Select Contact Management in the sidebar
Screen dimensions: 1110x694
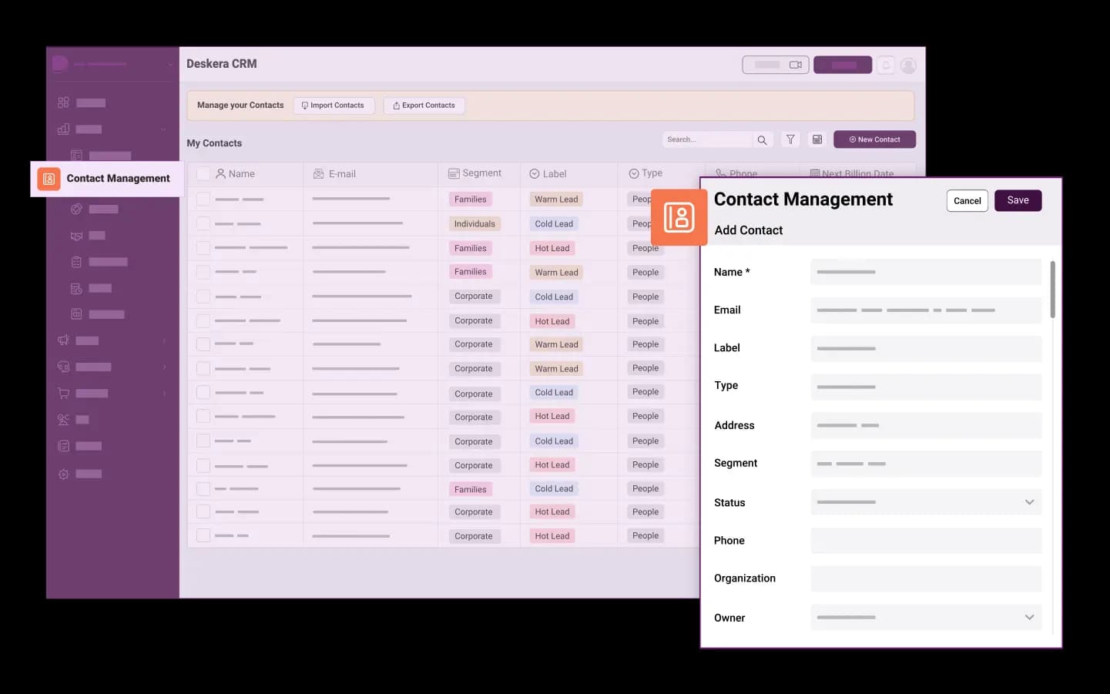(118, 179)
